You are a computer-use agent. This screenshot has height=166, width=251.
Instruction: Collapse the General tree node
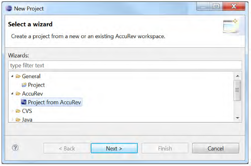[12, 76]
